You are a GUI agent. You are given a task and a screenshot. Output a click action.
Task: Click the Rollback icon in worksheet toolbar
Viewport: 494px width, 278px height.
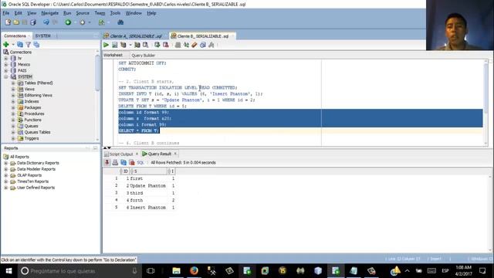(166, 45)
